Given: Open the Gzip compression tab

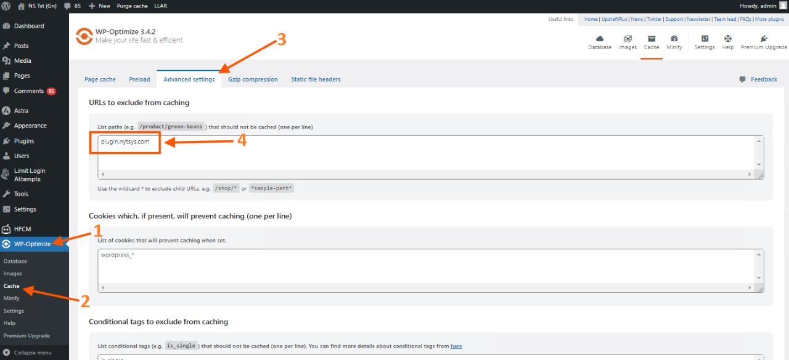Looking at the screenshot, I should [x=253, y=79].
